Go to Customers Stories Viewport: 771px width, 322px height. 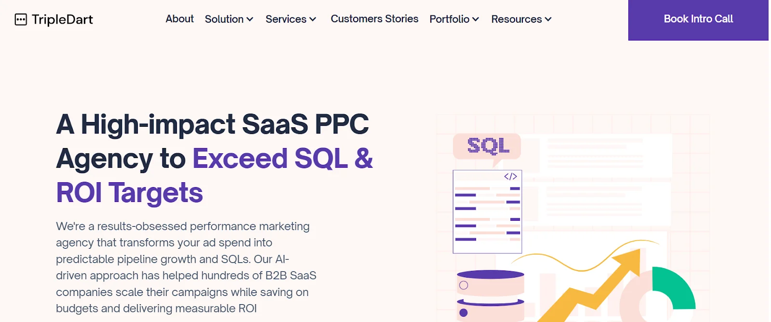pyautogui.click(x=374, y=19)
